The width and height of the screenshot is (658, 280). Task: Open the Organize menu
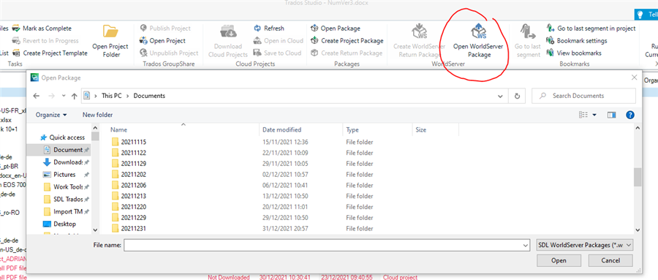[51, 115]
